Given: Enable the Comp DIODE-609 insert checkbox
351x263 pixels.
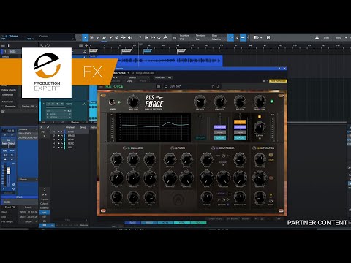Looking at the screenshot, I should [x=19, y=138].
